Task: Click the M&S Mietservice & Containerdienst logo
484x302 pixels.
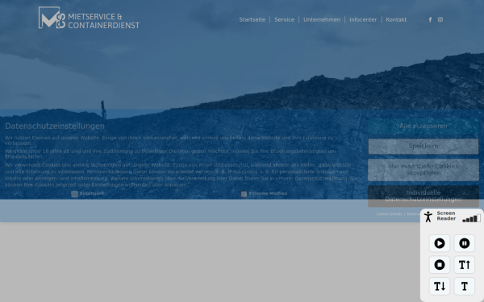Action: tap(89, 18)
